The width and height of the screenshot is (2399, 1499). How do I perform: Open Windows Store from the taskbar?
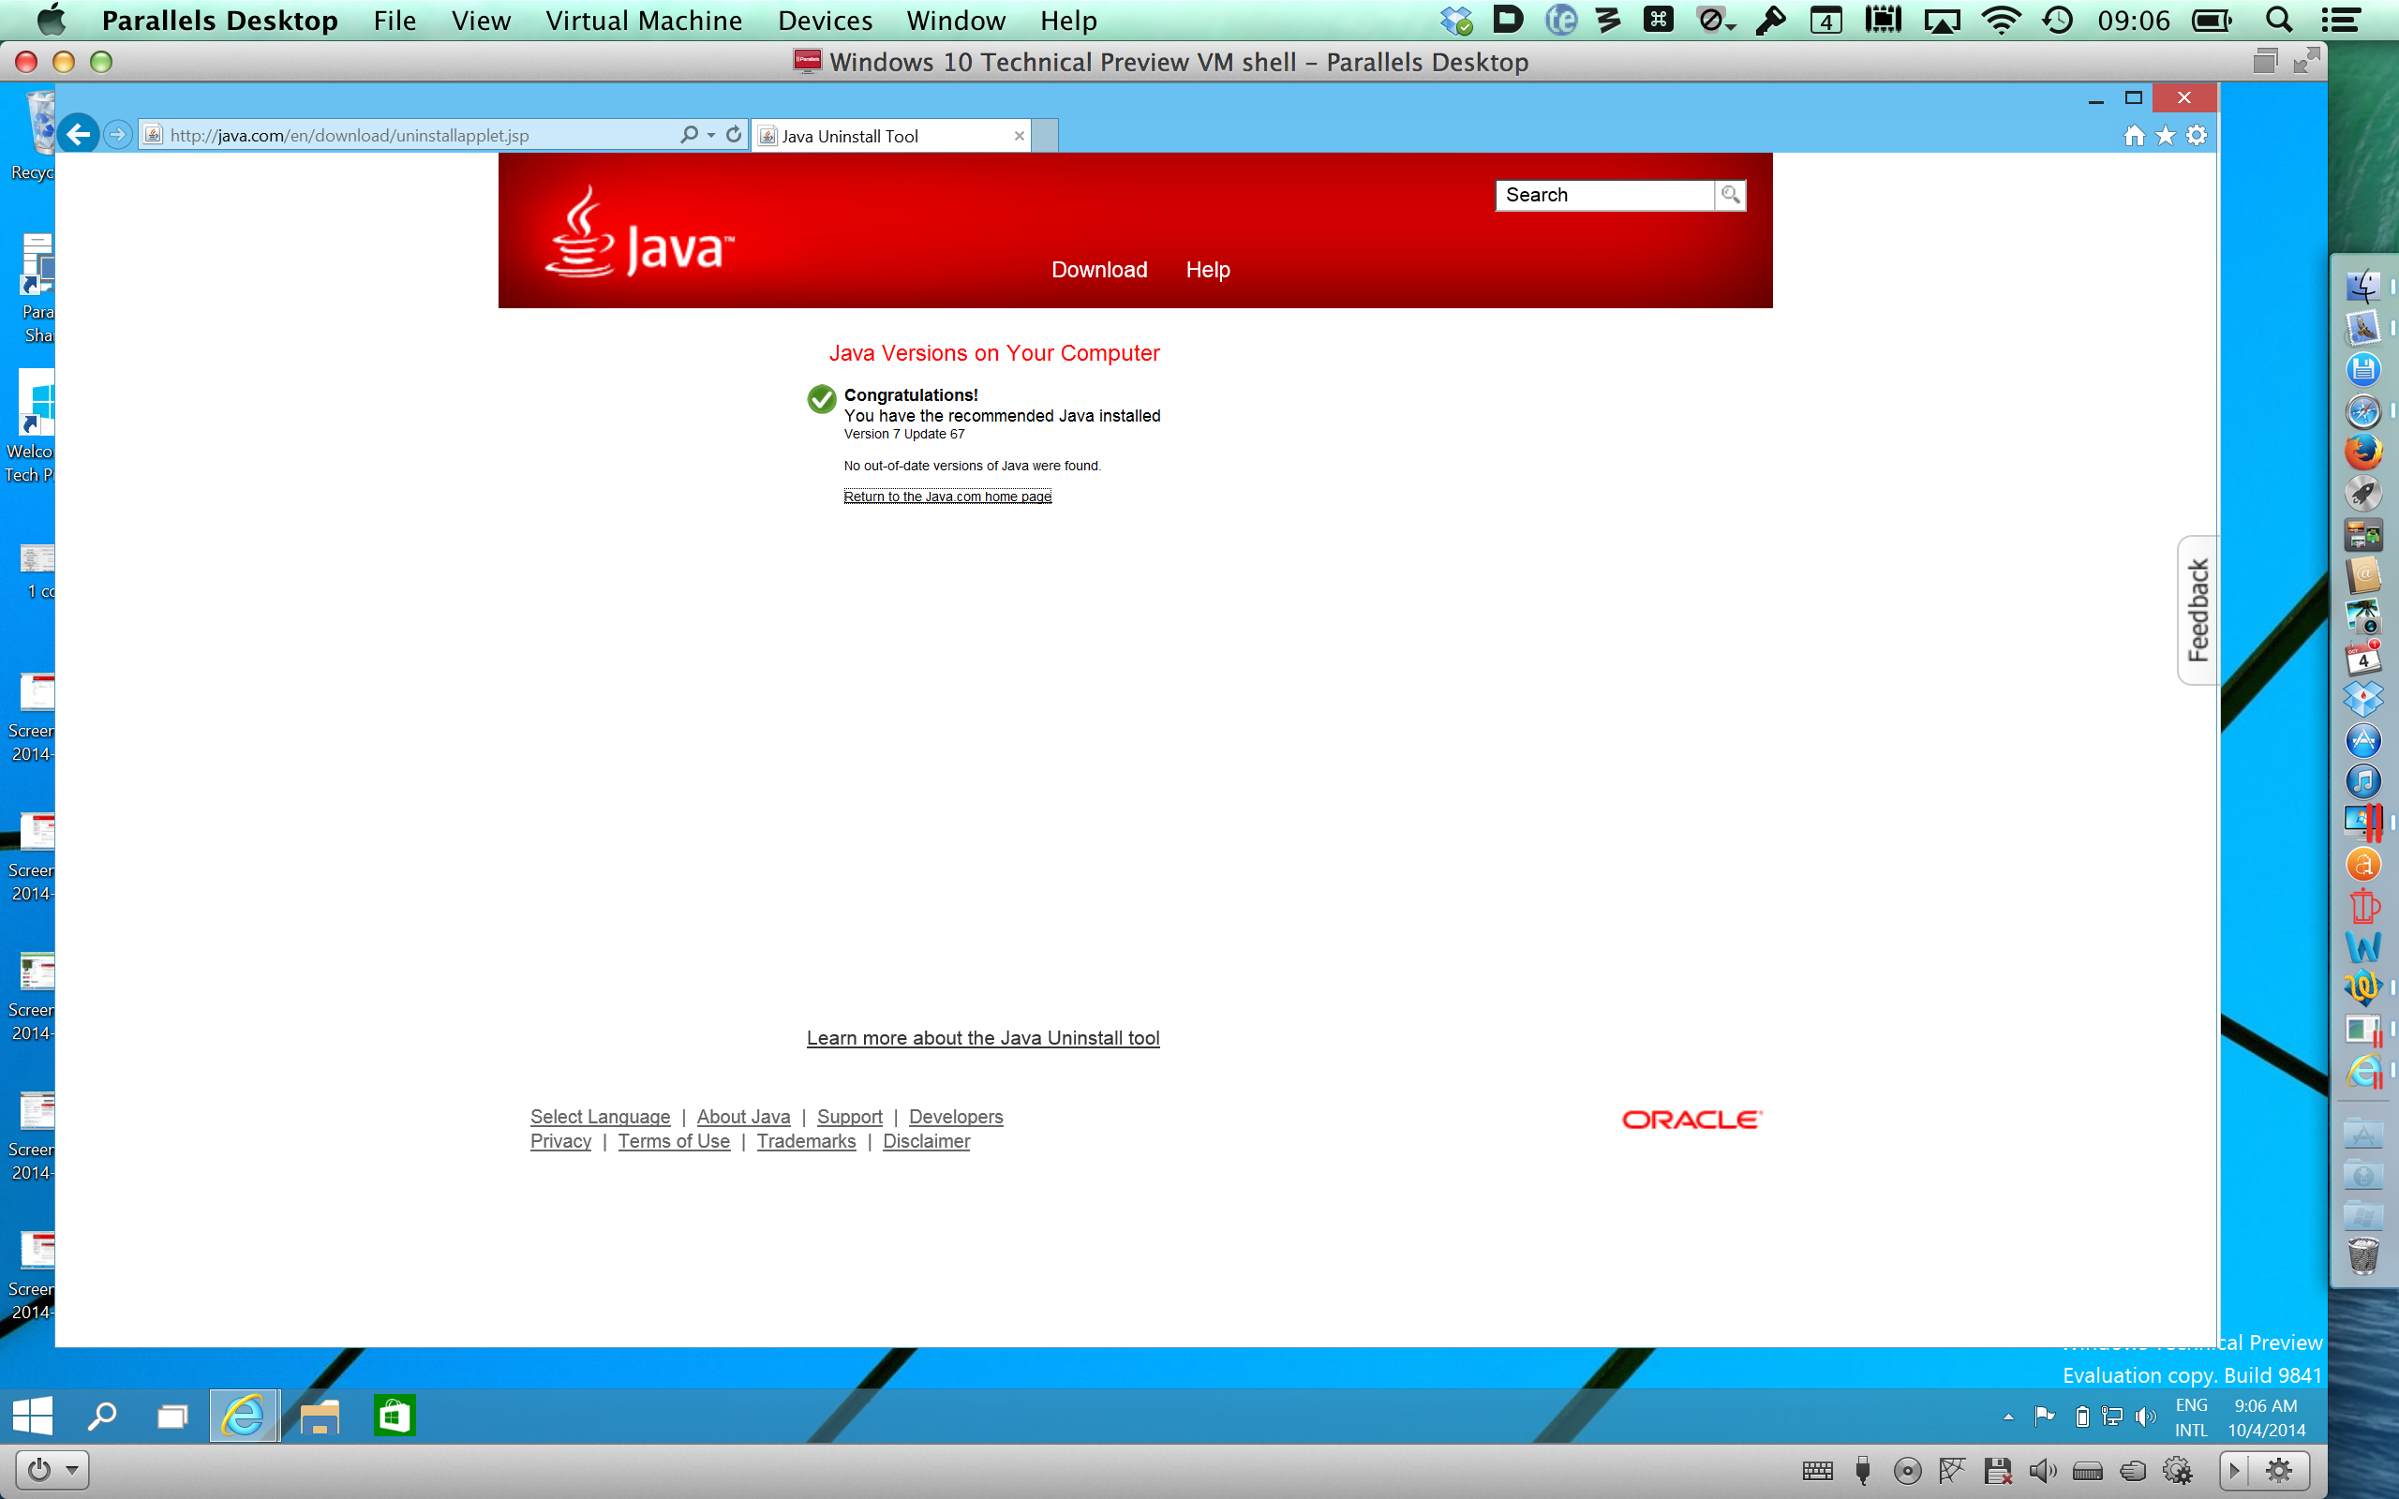394,1416
